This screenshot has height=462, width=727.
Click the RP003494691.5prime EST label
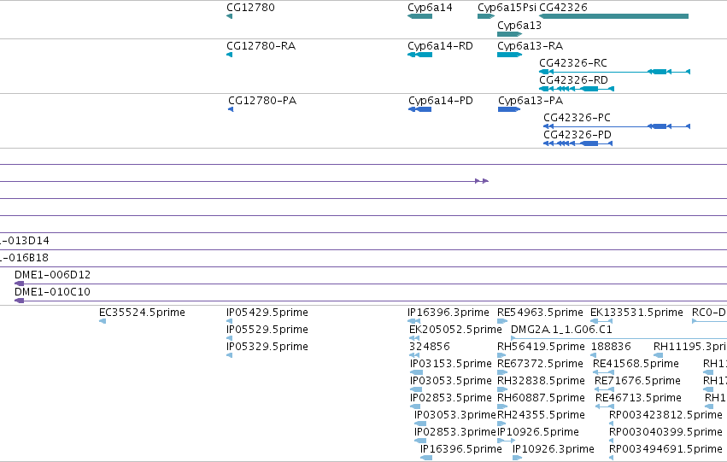click(x=665, y=449)
